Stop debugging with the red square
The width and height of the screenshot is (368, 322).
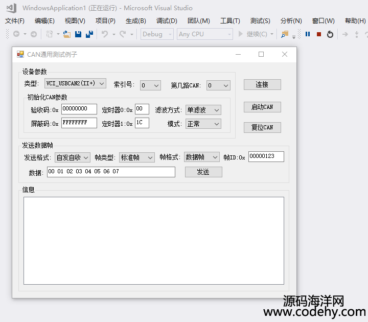(319, 34)
